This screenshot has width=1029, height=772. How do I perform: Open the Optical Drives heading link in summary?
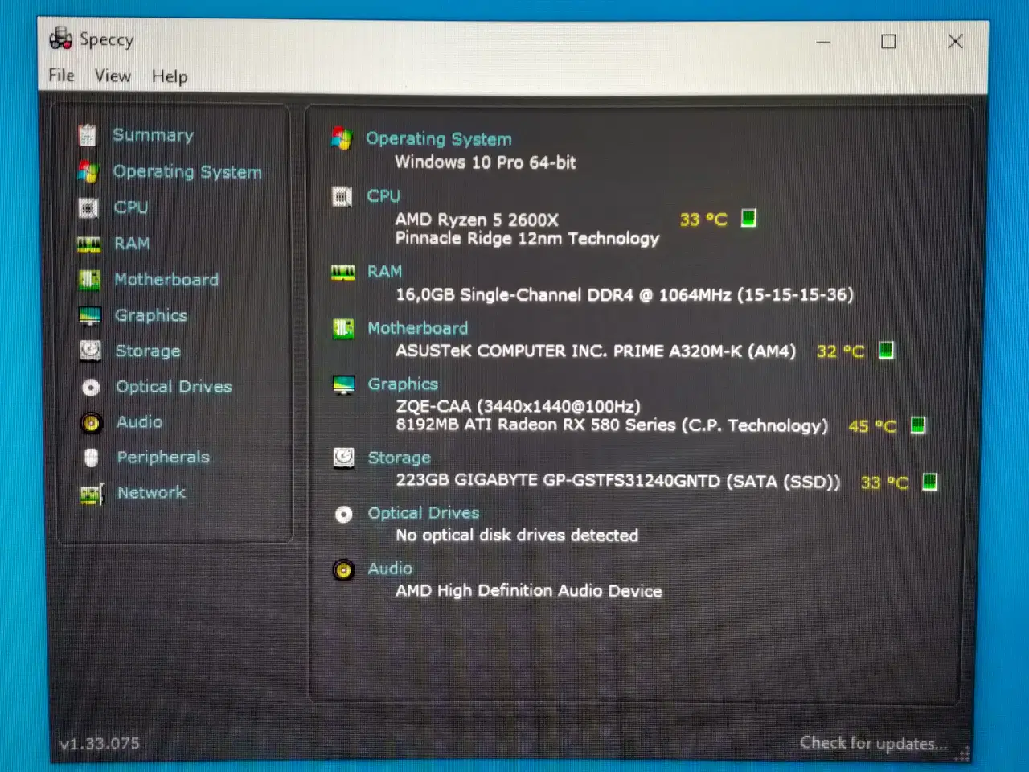[424, 513]
